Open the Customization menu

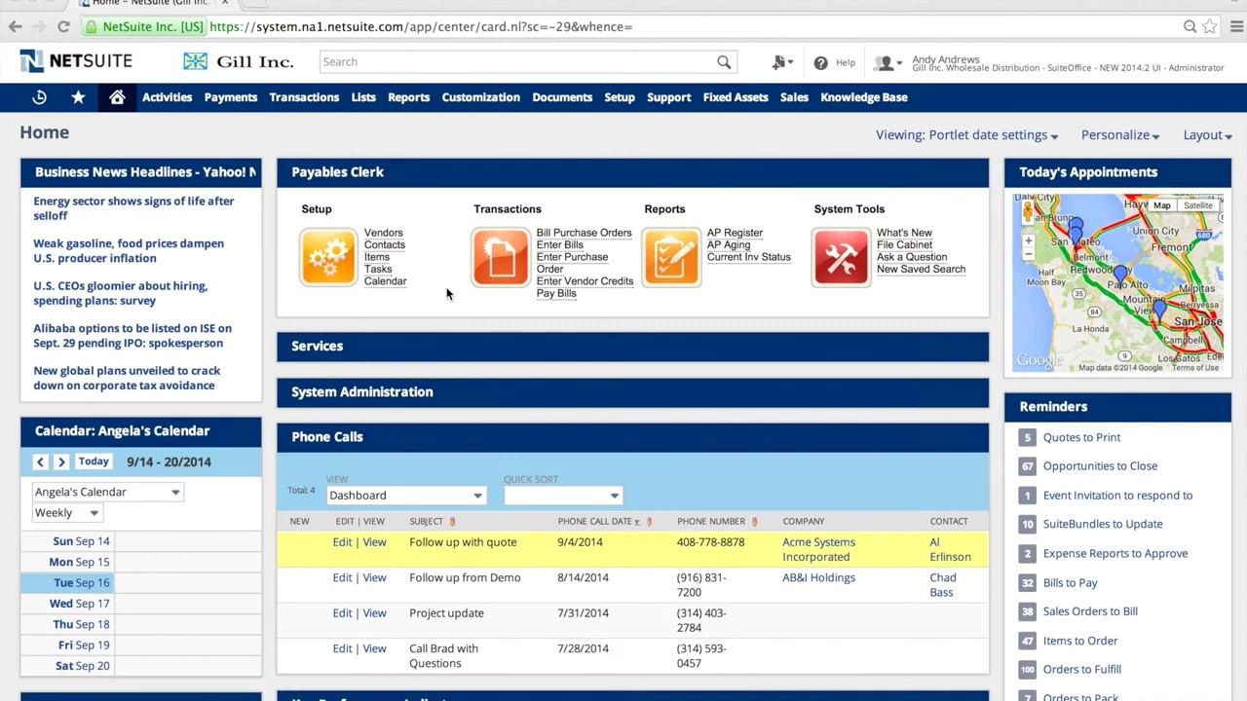(481, 97)
